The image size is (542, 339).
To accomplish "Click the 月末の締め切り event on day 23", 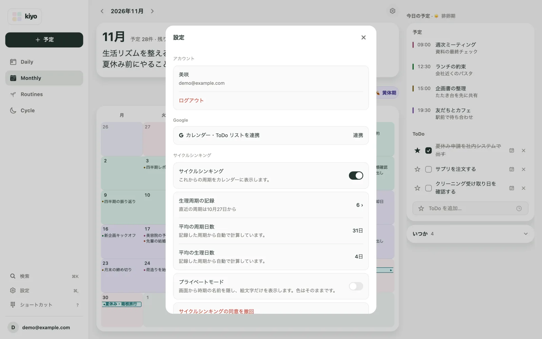I will 117,270.
